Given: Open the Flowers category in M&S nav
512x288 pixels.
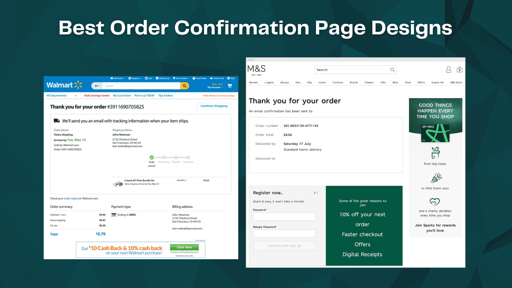Looking at the screenshot, I should pyautogui.click(x=369, y=83).
